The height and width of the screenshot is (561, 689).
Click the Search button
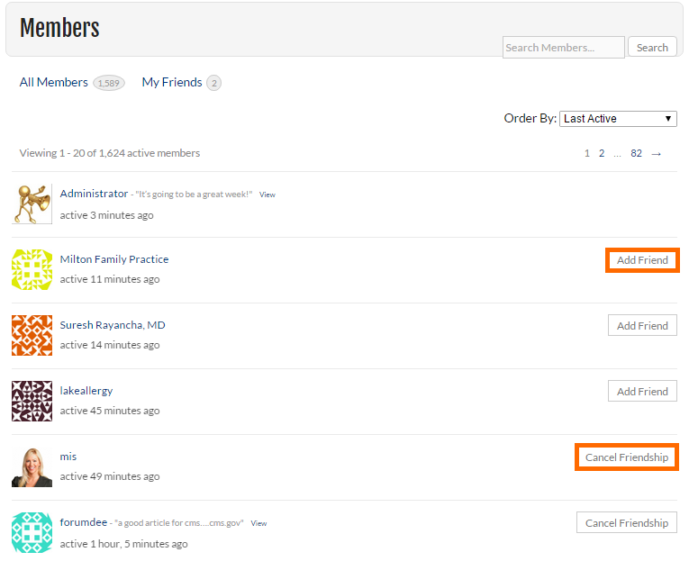(652, 47)
